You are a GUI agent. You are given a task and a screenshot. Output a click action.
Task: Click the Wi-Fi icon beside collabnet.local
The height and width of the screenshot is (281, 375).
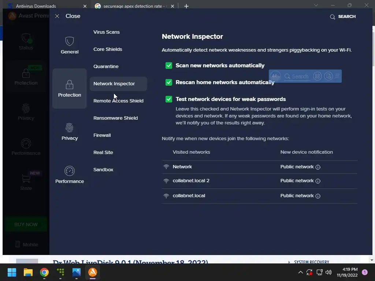point(166,196)
